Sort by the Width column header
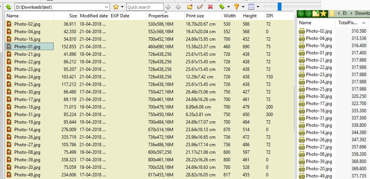The width and height of the screenshot is (370, 179). [x=232, y=16]
